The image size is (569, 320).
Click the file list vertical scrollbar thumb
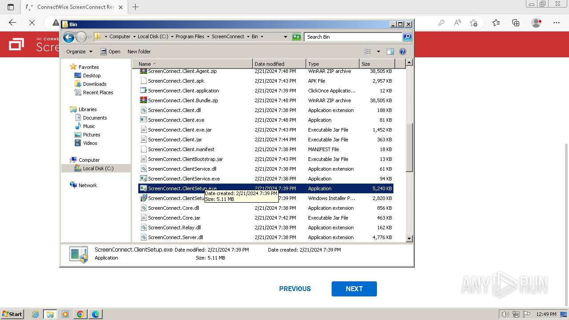[409, 148]
